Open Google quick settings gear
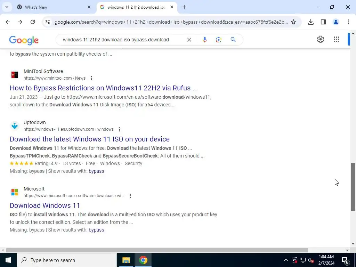Viewport: 356px width, 267px height. click(320, 39)
